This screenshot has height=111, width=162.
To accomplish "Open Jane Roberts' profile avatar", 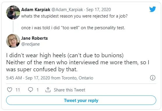I will (x=13, y=41).
